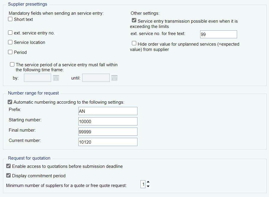The height and width of the screenshot is (197, 269).
Task: Uncheck access to quotations before deadline
Action: click(x=9, y=166)
